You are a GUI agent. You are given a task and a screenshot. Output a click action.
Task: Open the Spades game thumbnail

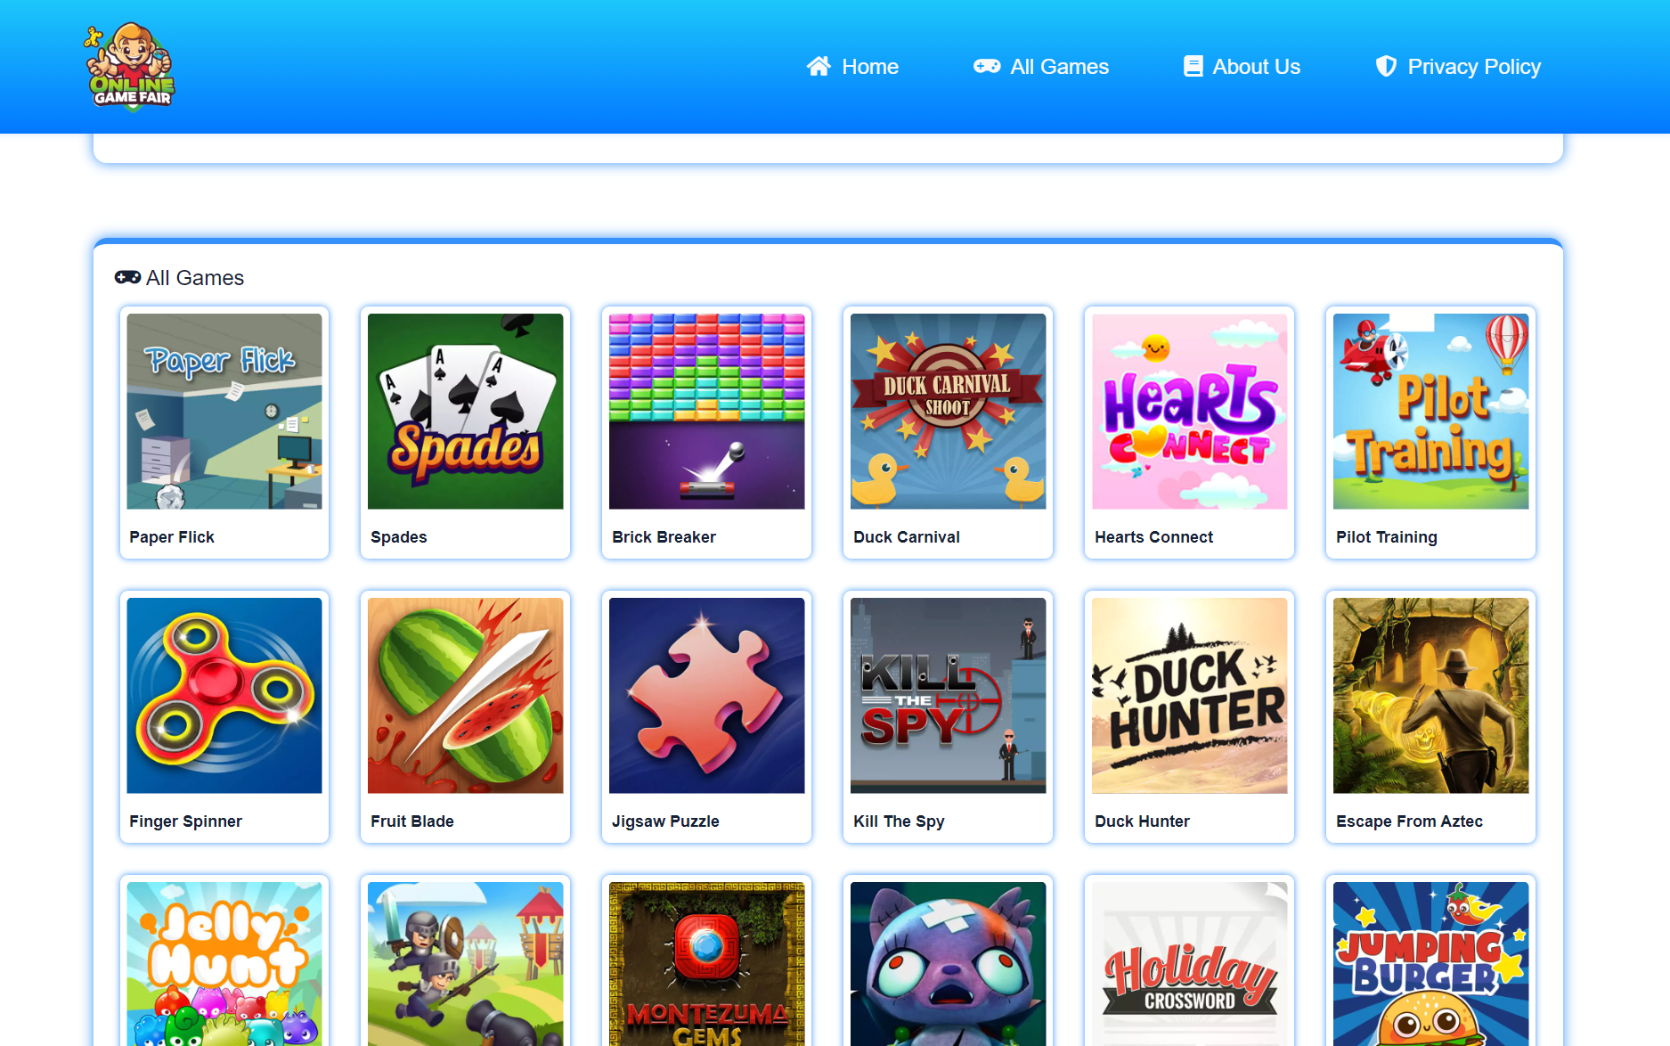click(465, 412)
